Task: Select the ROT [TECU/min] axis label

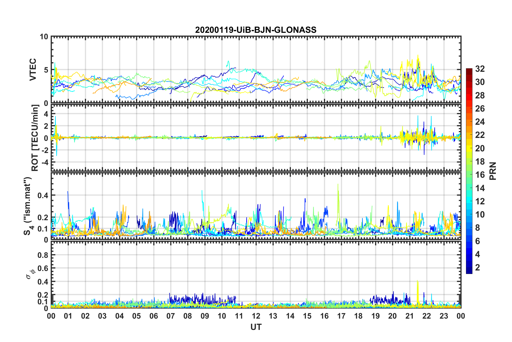Action: [35, 138]
